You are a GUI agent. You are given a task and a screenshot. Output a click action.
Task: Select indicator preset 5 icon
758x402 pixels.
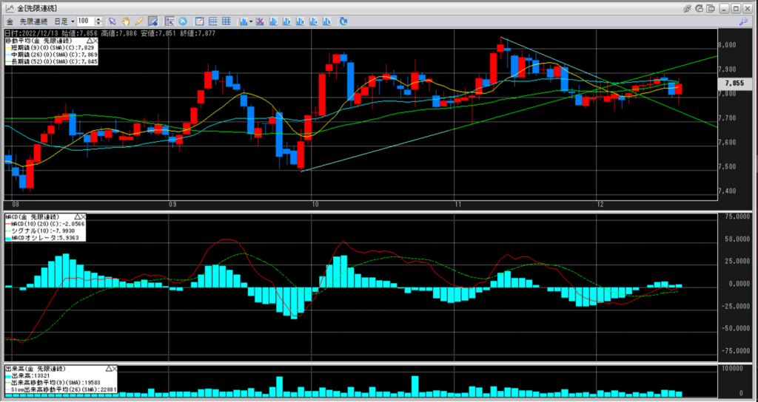[328, 21]
